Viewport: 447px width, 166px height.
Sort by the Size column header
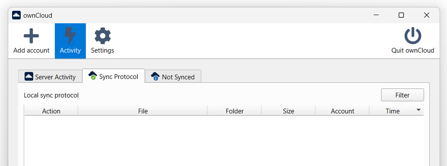coord(289,111)
